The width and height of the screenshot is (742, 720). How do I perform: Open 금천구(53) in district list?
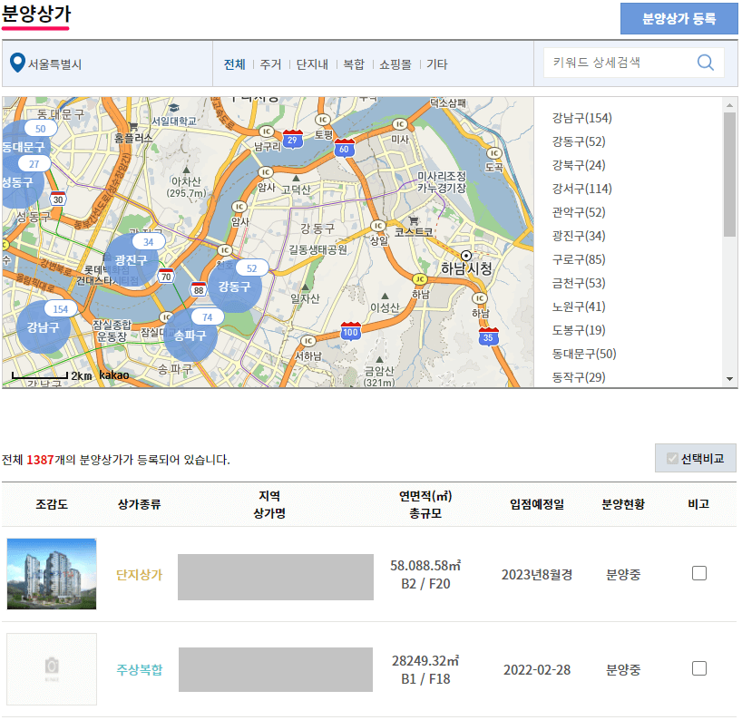pyautogui.click(x=579, y=283)
